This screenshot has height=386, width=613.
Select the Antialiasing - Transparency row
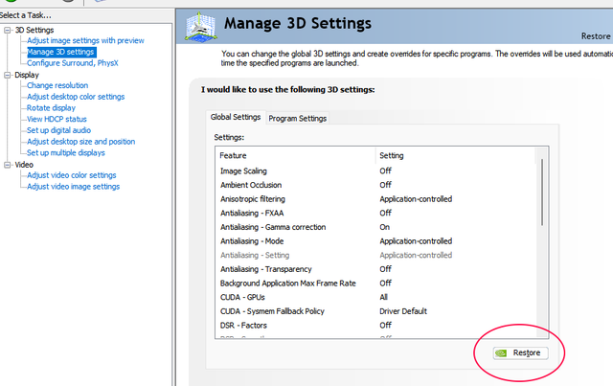click(x=375, y=269)
